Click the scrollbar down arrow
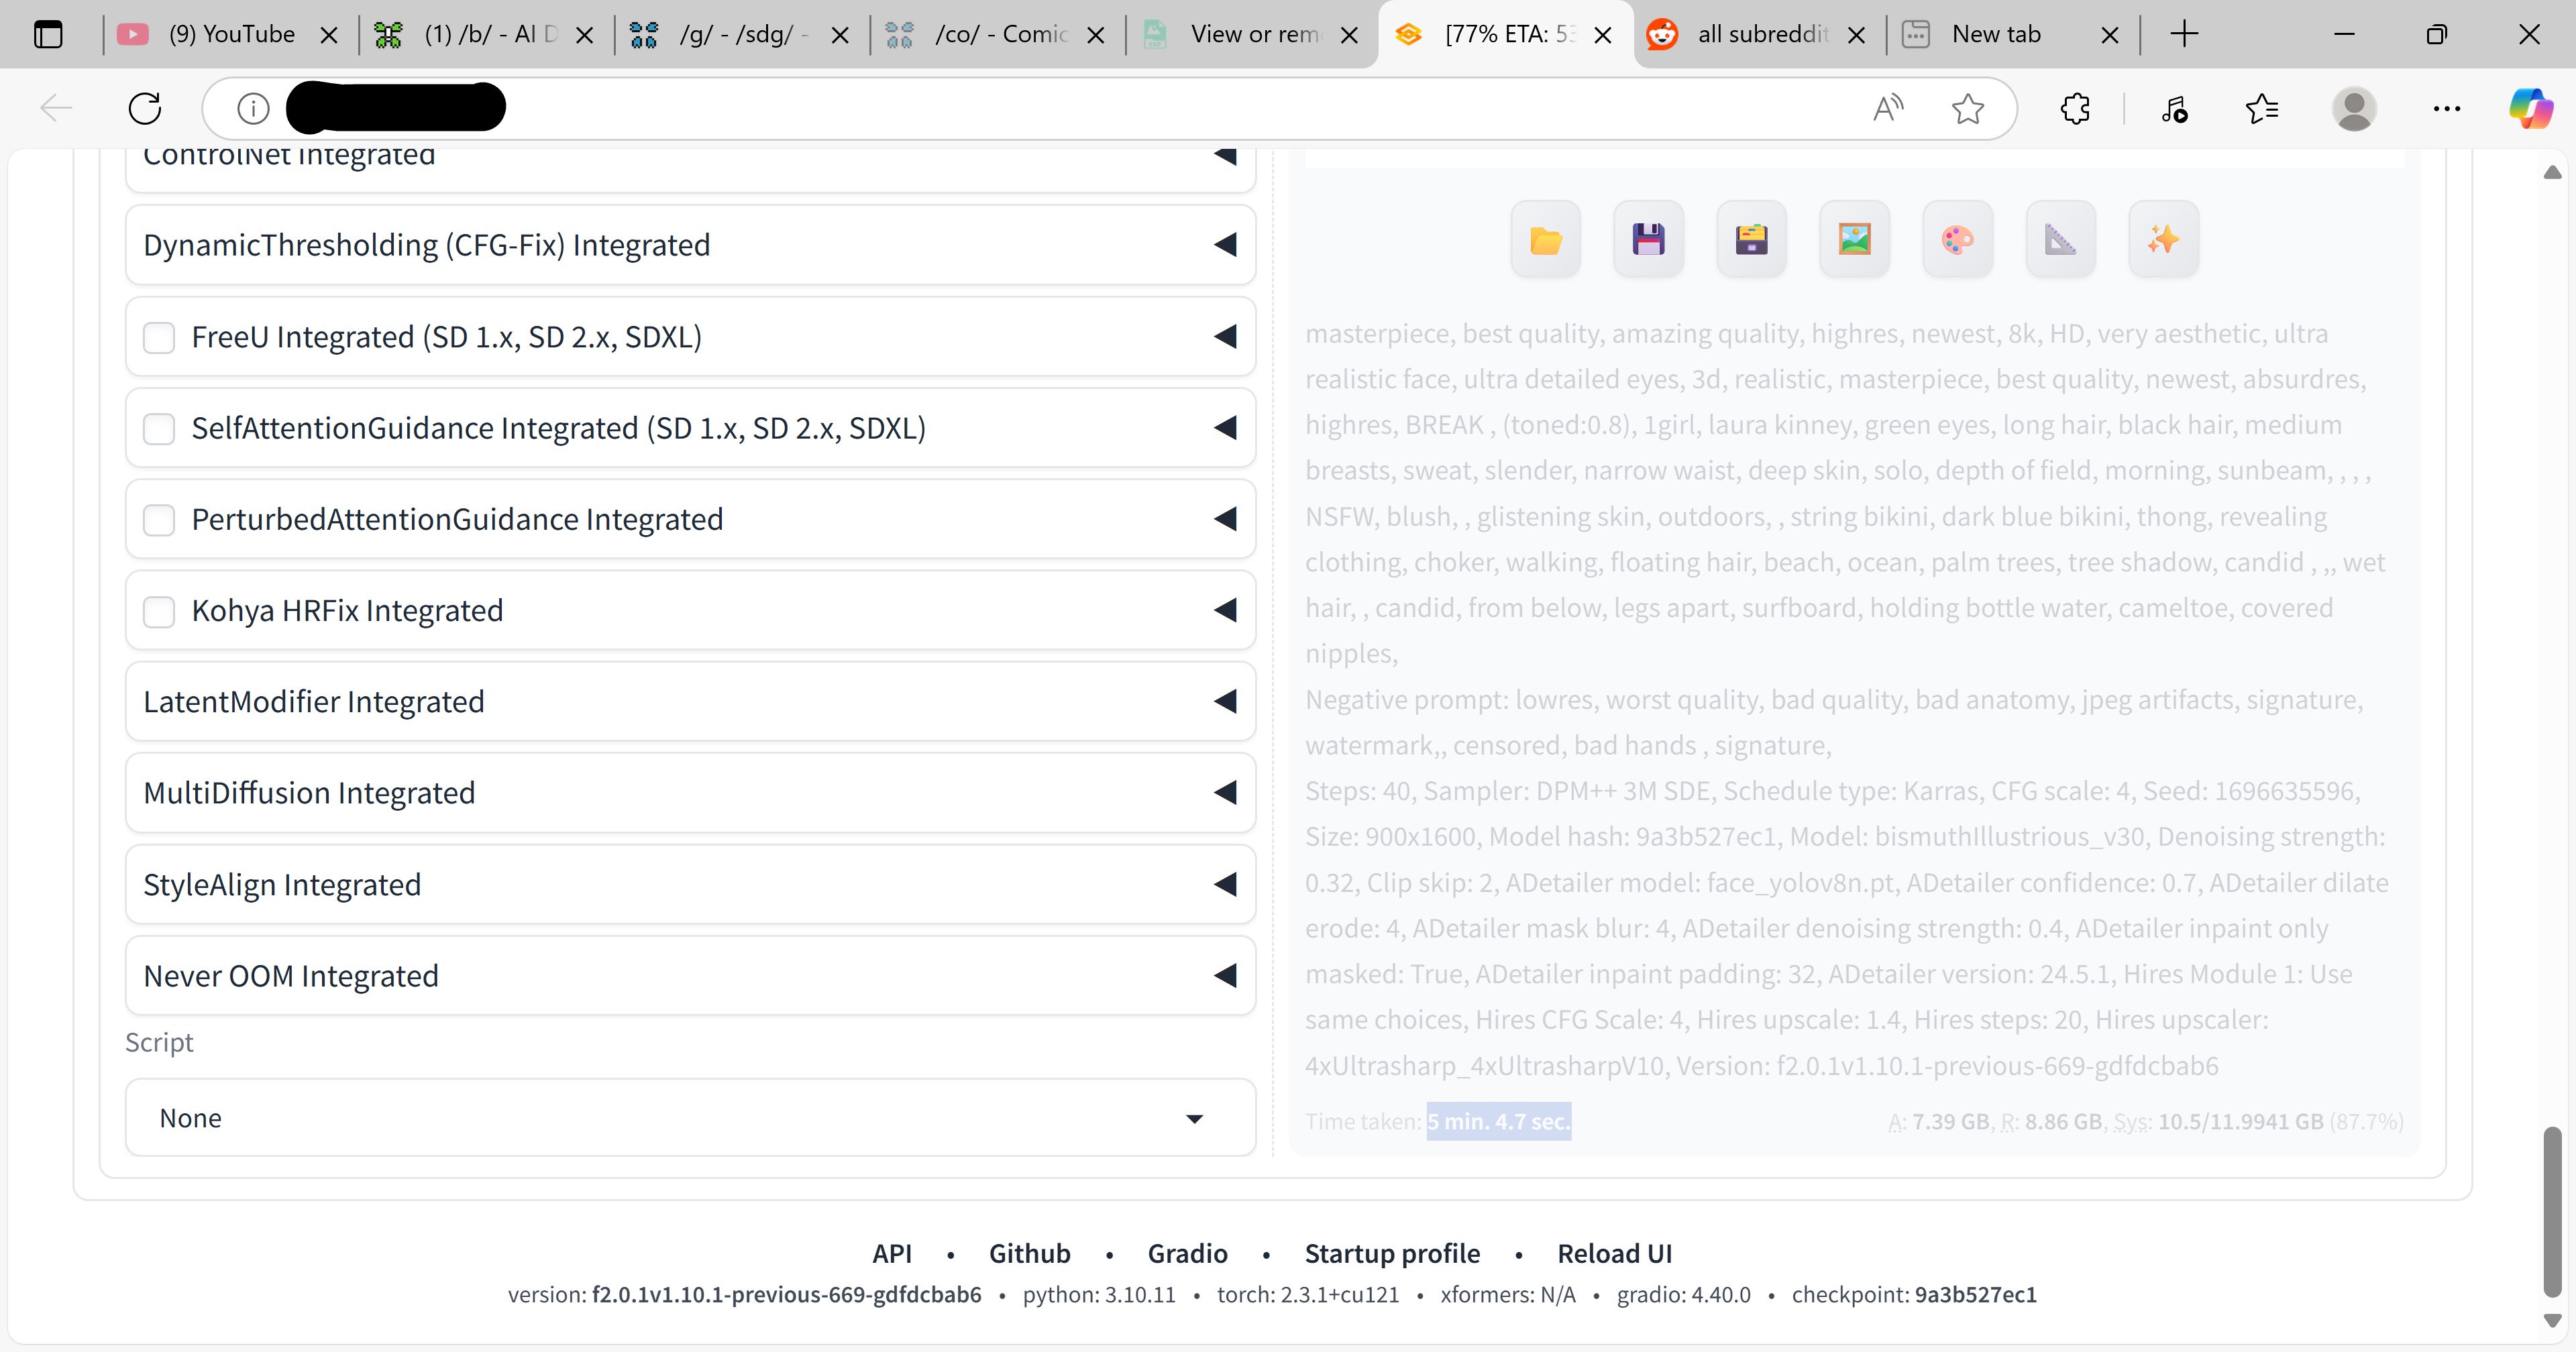Viewport: 2576px width, 1352px height. (2552, 1321)
